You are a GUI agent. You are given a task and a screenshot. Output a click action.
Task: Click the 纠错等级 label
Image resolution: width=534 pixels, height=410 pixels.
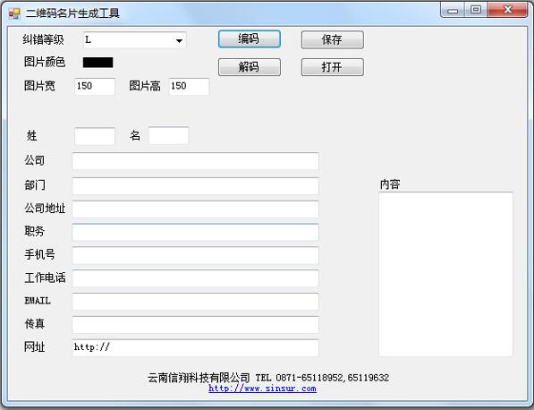pyautogui.click(x=43, y=40)
